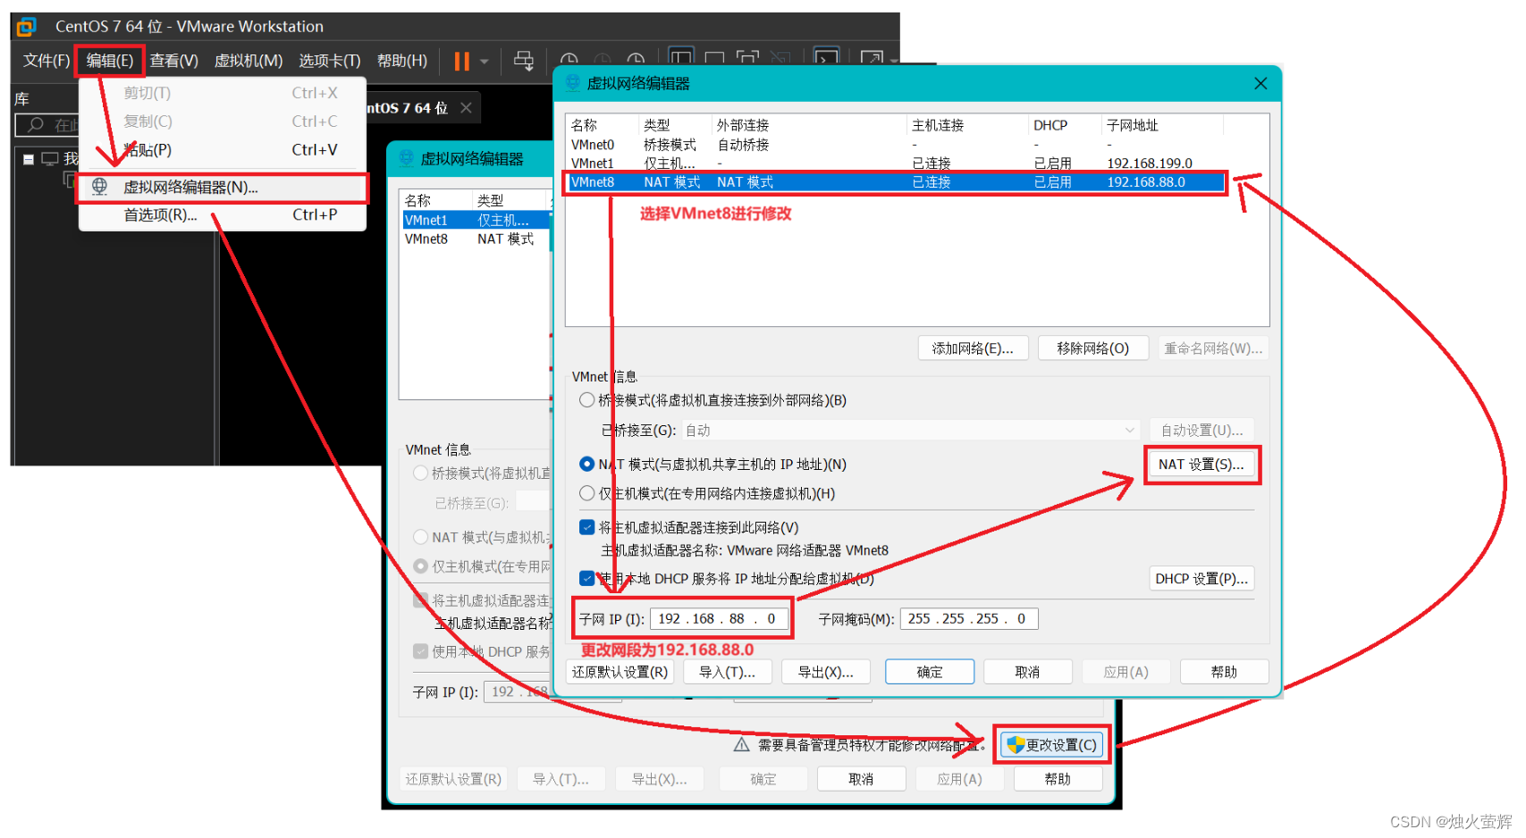The height and width of the screenshot is (838, 1526).
Task: Select the Bridged mode radio button
Action: pyautogui.click(x=586, y=400)
